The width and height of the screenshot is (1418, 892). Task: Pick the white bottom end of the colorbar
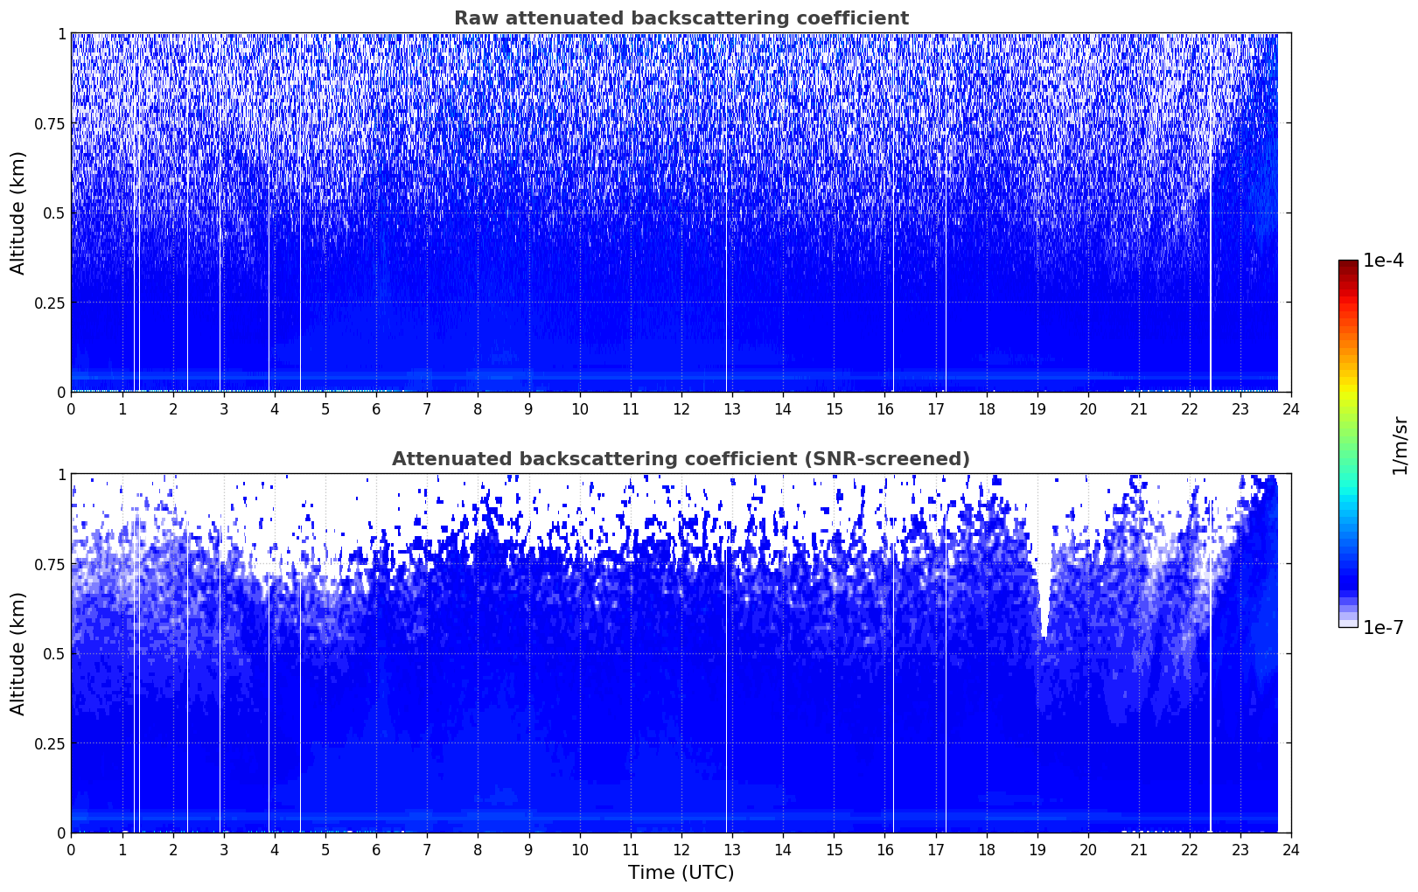(x=1347, y=623)
